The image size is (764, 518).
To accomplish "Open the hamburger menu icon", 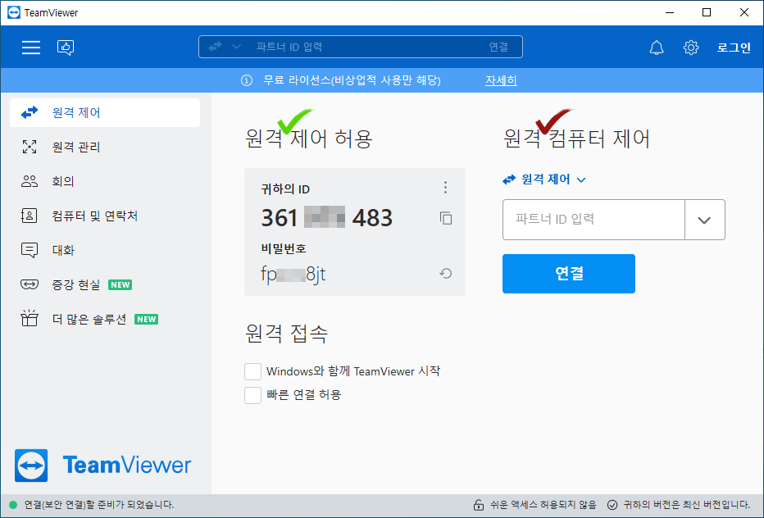I will [x=30, y=48].
